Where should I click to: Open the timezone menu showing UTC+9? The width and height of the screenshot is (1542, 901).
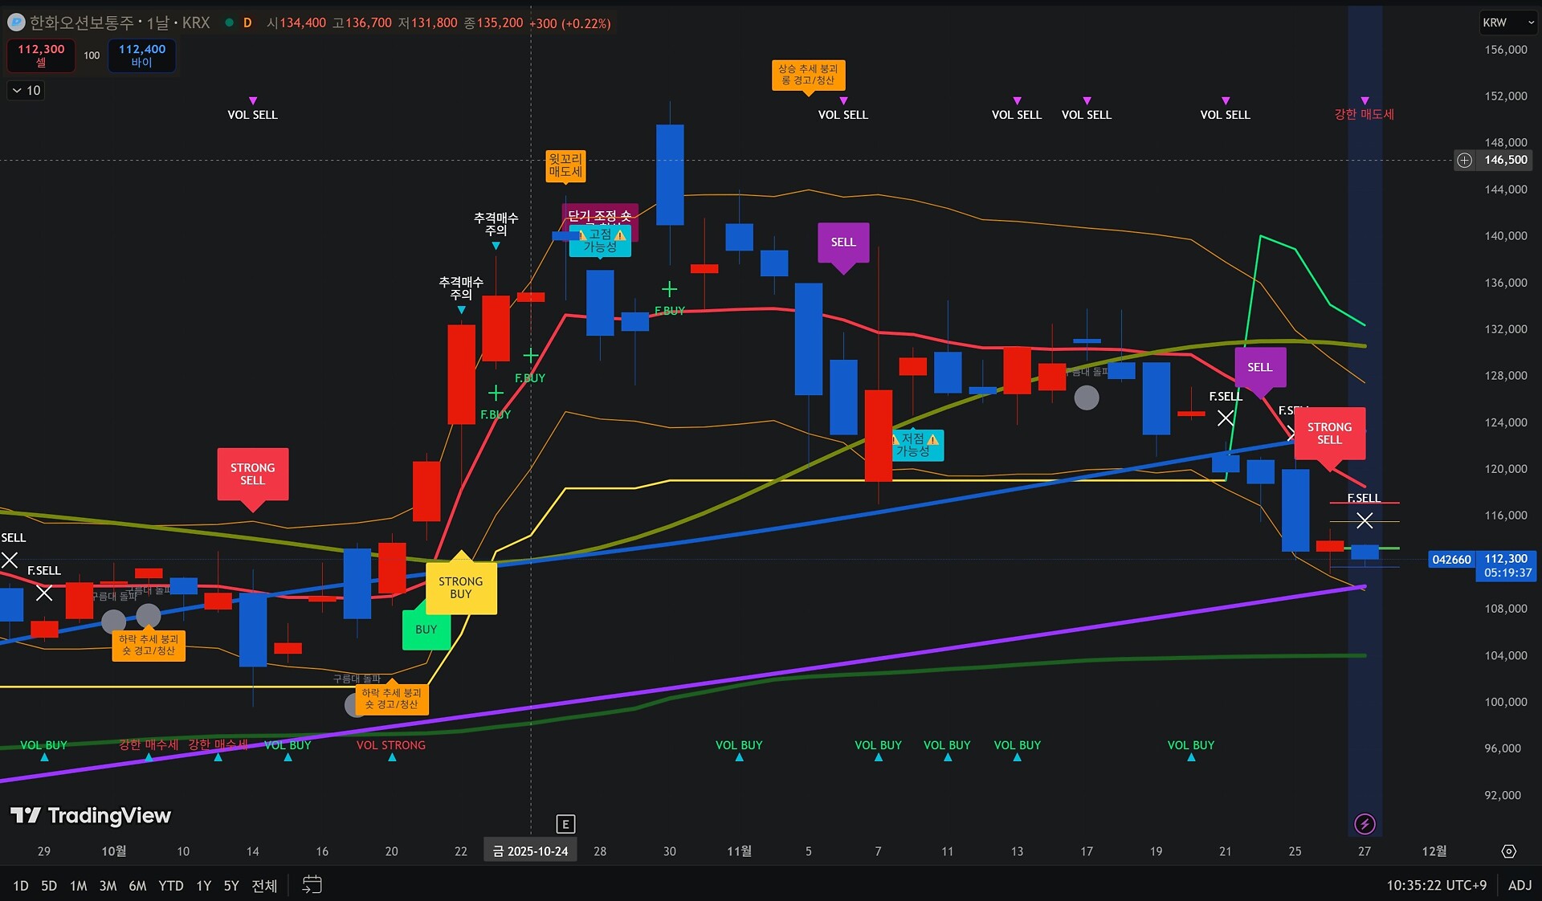[1436, 885]
